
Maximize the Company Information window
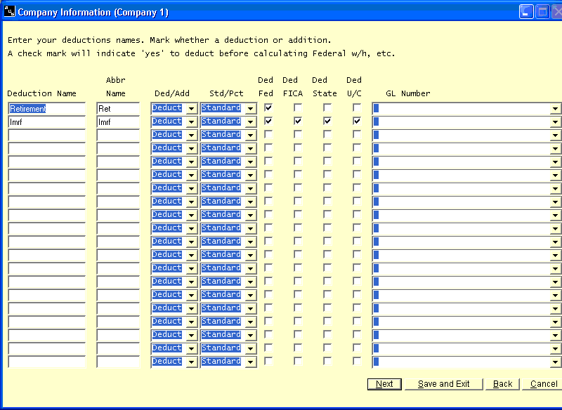click(542, 12)
